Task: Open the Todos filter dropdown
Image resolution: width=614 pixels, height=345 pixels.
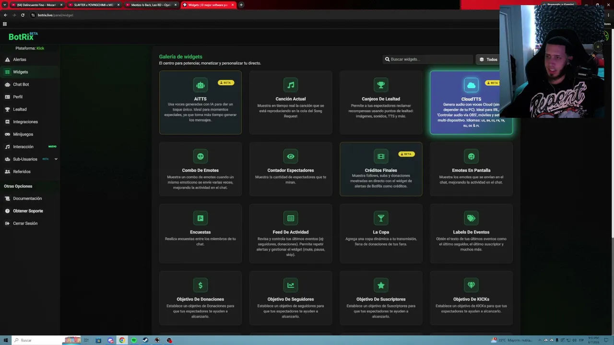Action: coord(488,59)
